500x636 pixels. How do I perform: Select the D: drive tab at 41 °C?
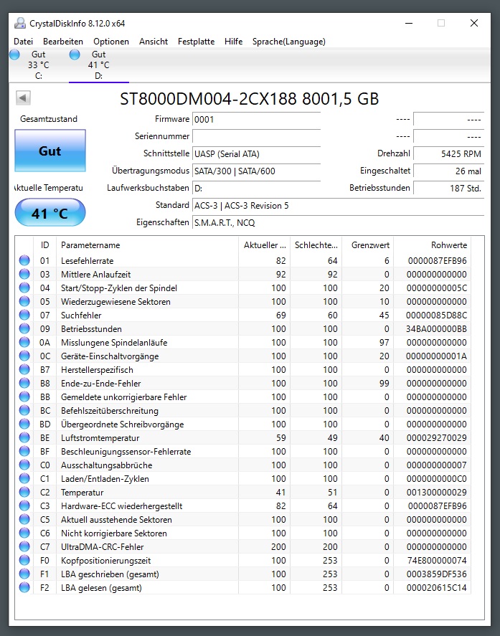click(98, 65)
